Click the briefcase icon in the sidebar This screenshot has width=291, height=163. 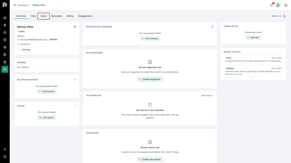[x=5, y=47]
